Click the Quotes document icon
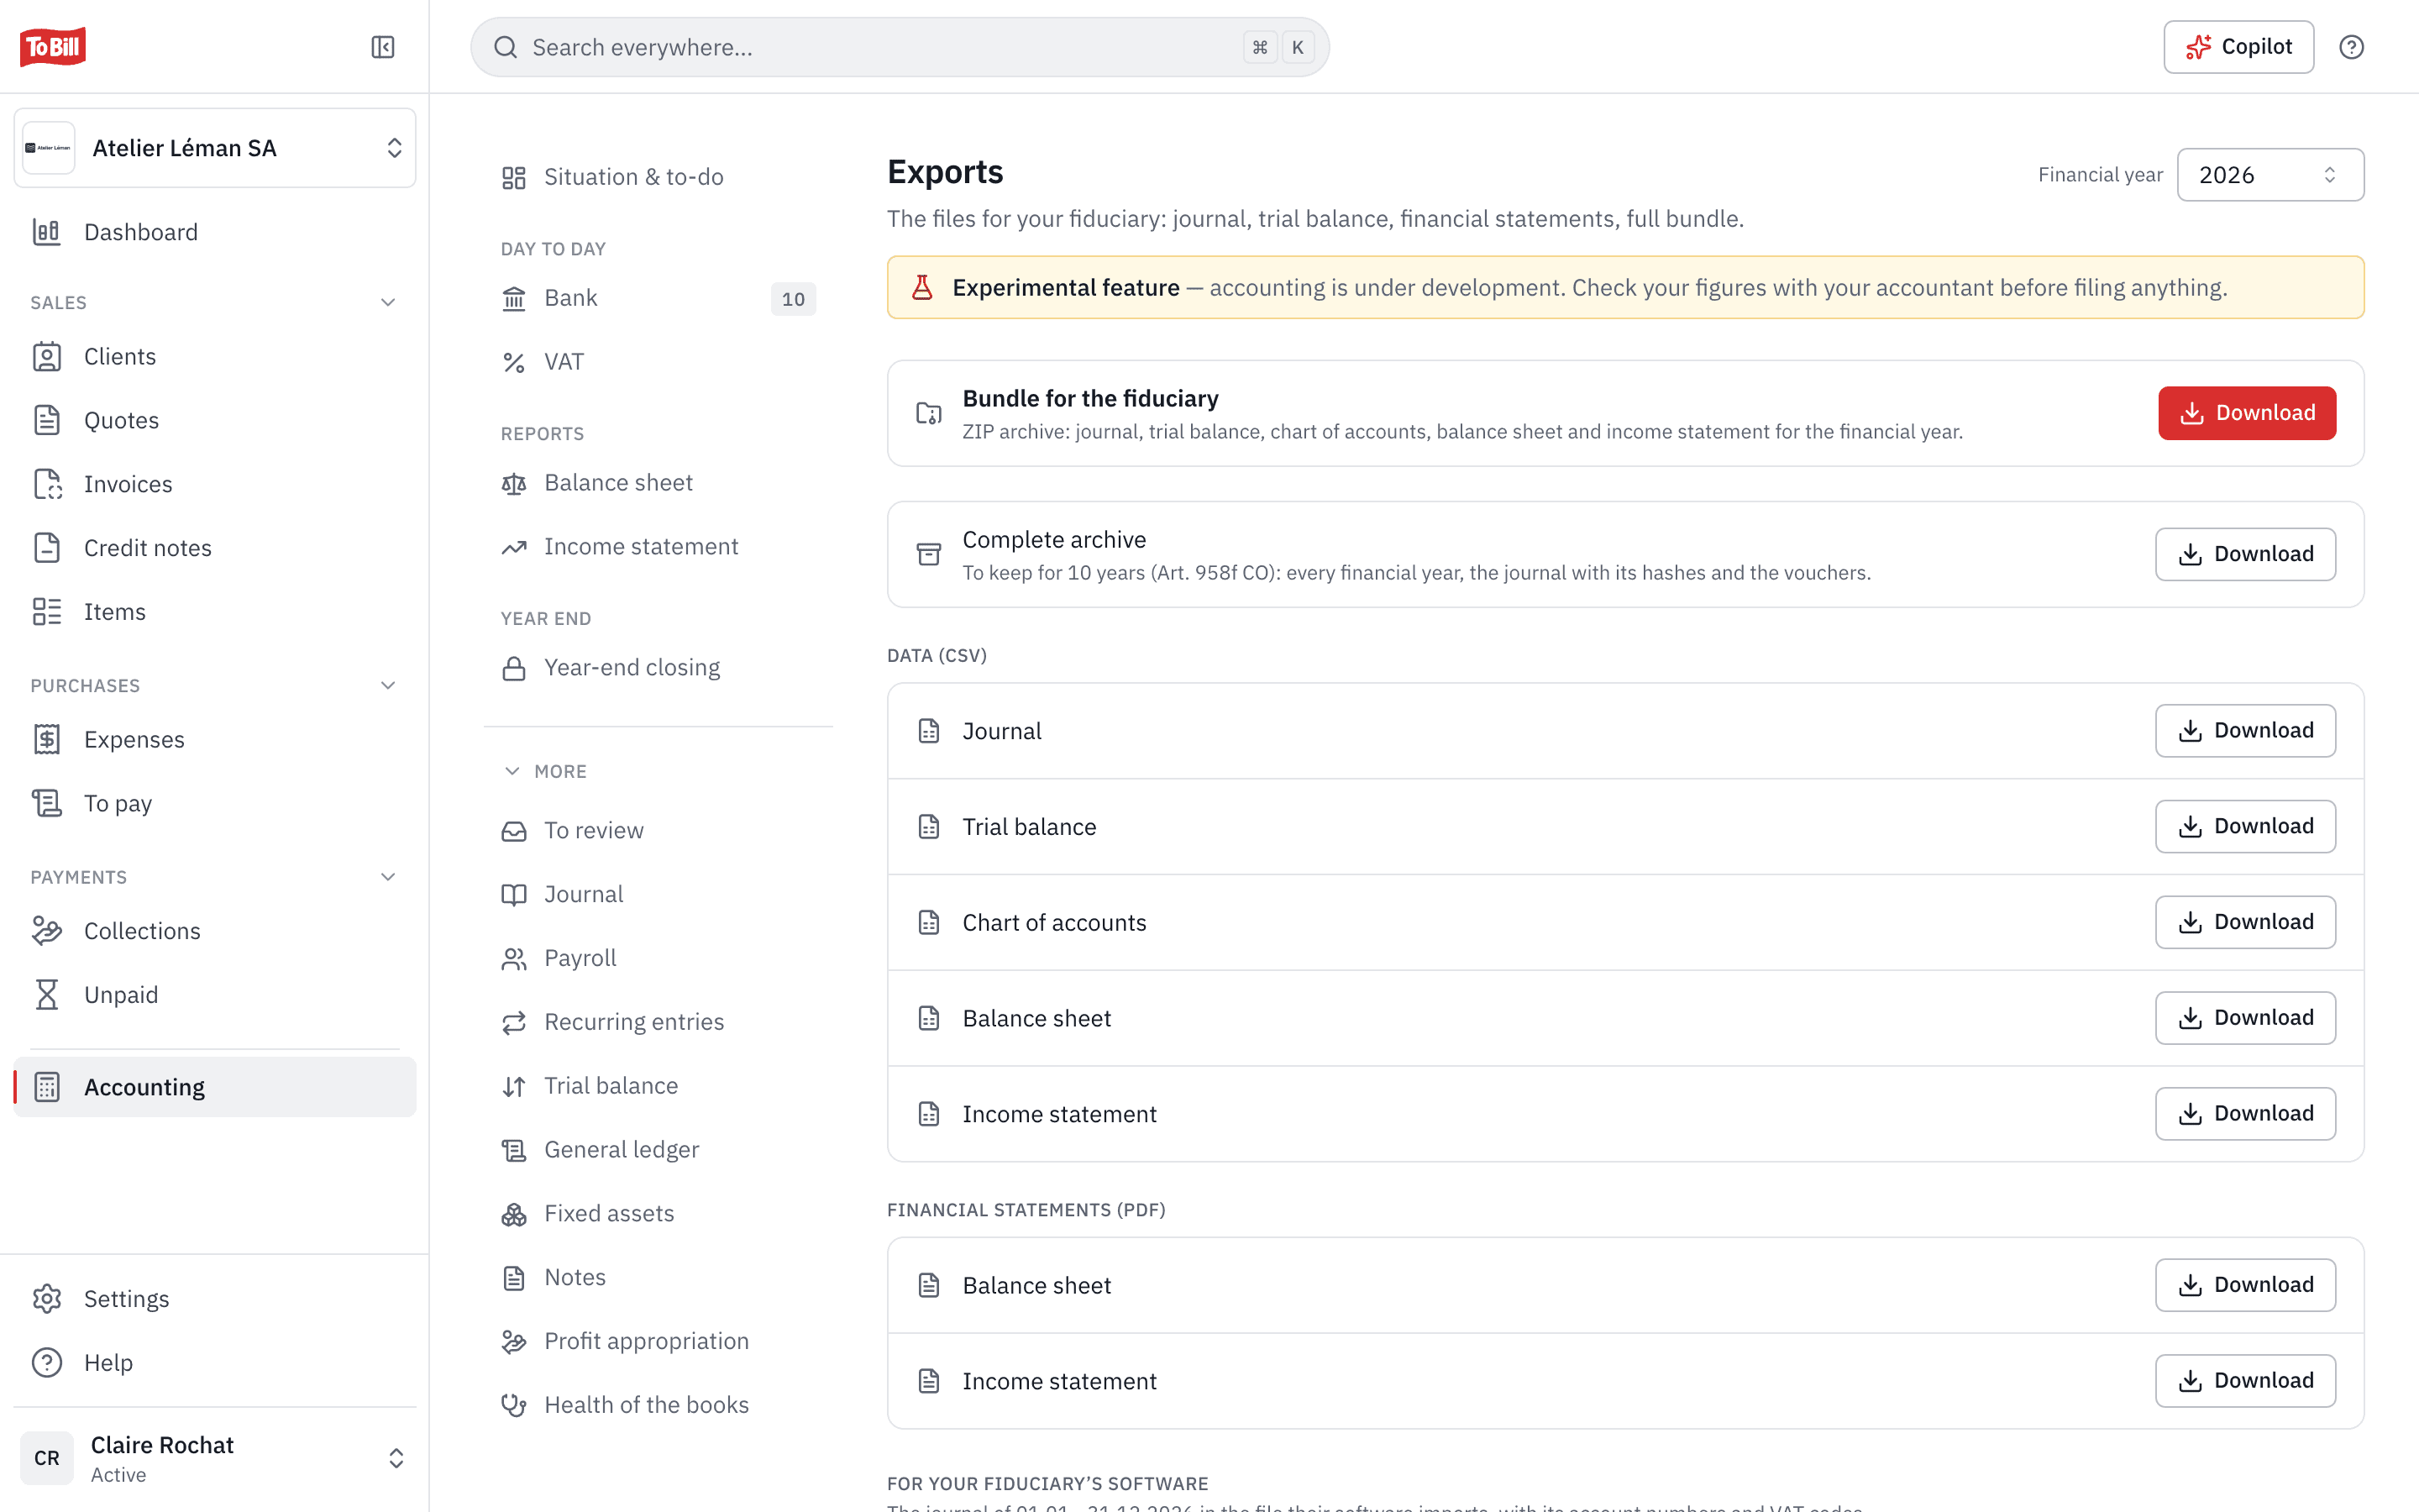This screenshot has height=1512, width=2419. click(47, 420)
